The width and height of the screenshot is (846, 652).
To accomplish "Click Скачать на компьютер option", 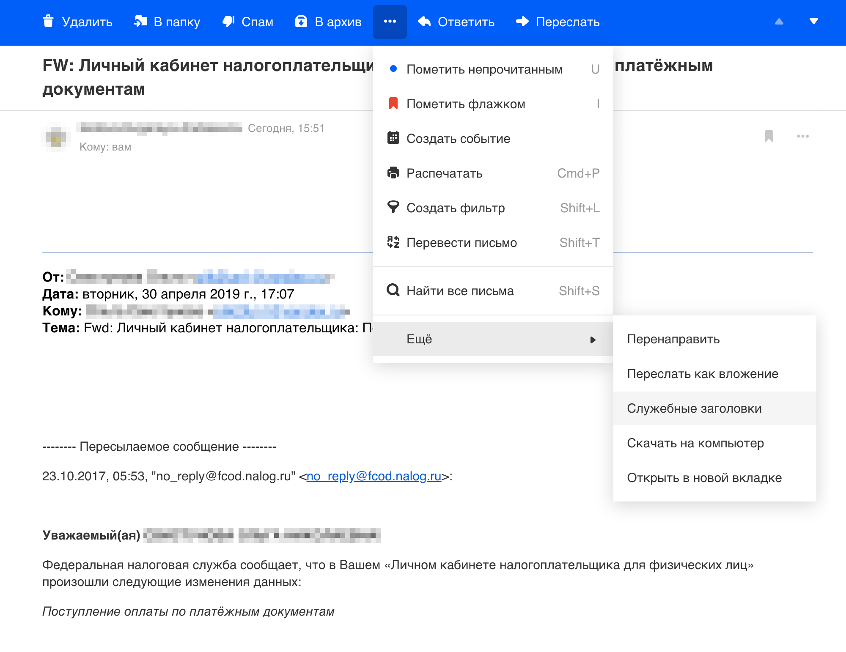I will (695, 443).
